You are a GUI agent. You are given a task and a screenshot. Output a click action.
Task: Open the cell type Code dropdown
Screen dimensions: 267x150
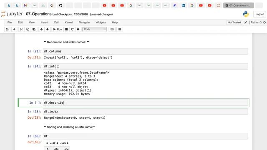click(95, 29)
